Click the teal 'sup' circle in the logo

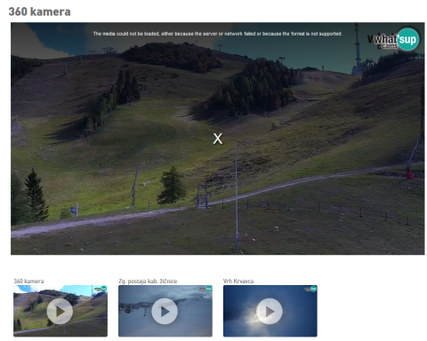[408, 39]
